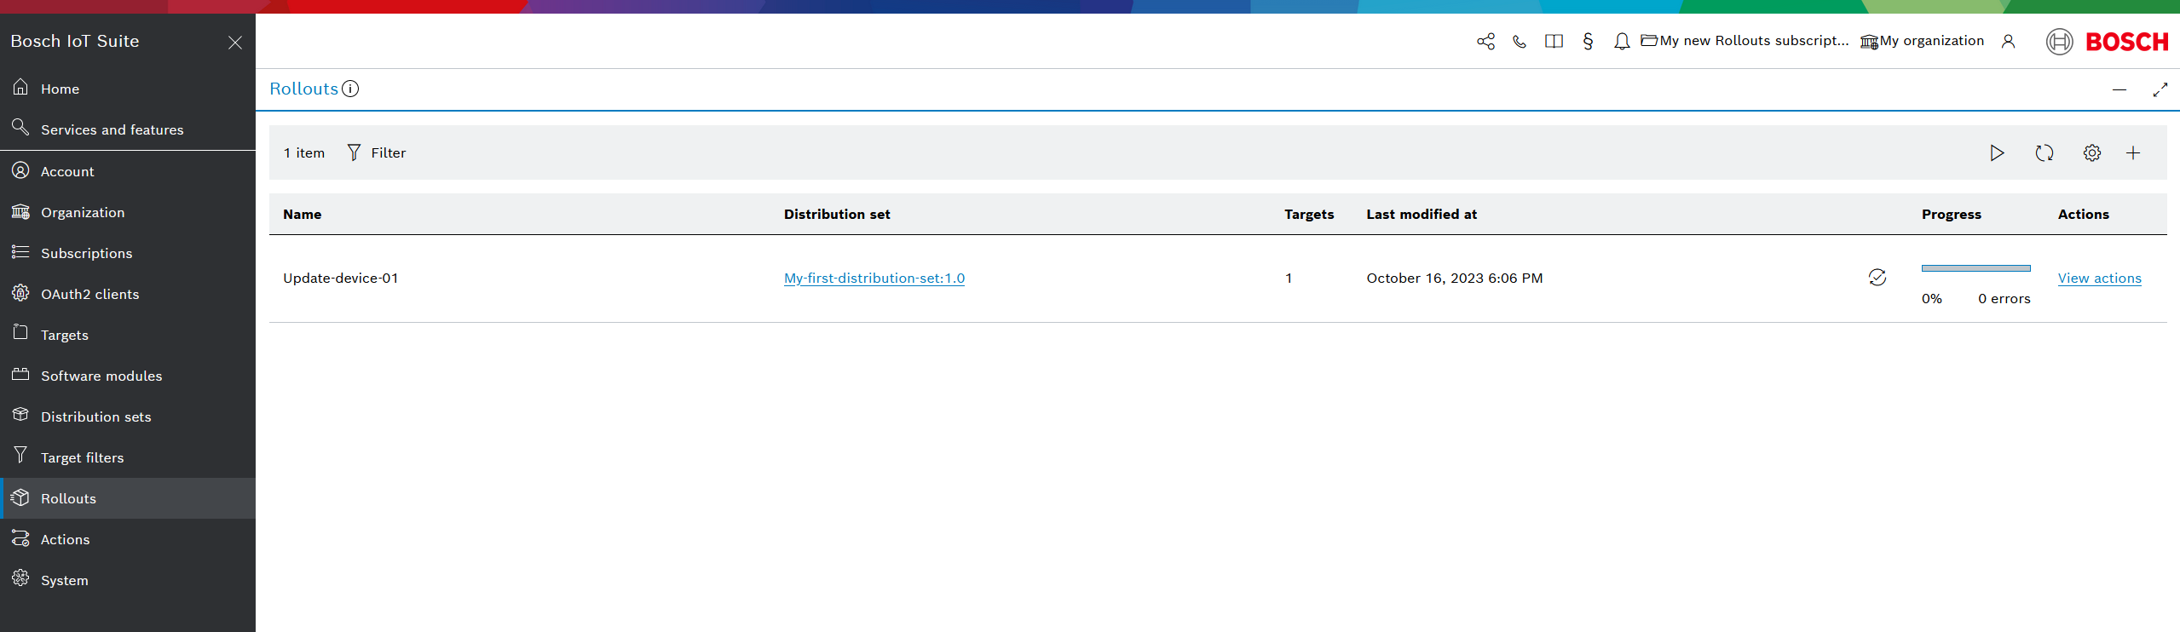Refresh the rollouts list
The width and height of the screenshot is (2180, 632).
[2044, 153]
